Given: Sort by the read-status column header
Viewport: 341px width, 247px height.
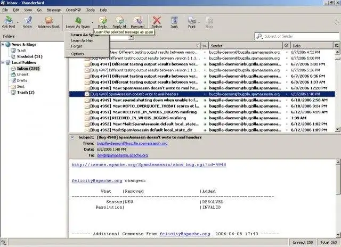Looking at the screenshot, I should tap(205, 46).
